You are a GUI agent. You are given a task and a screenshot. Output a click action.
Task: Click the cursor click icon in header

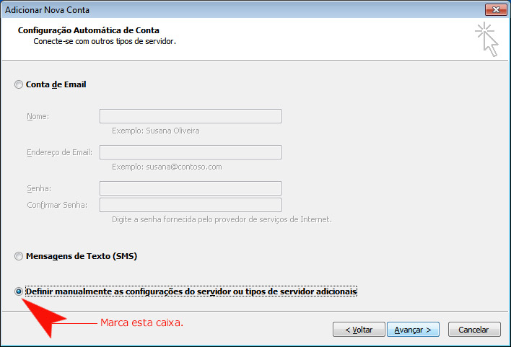click(x=487, y=40)
